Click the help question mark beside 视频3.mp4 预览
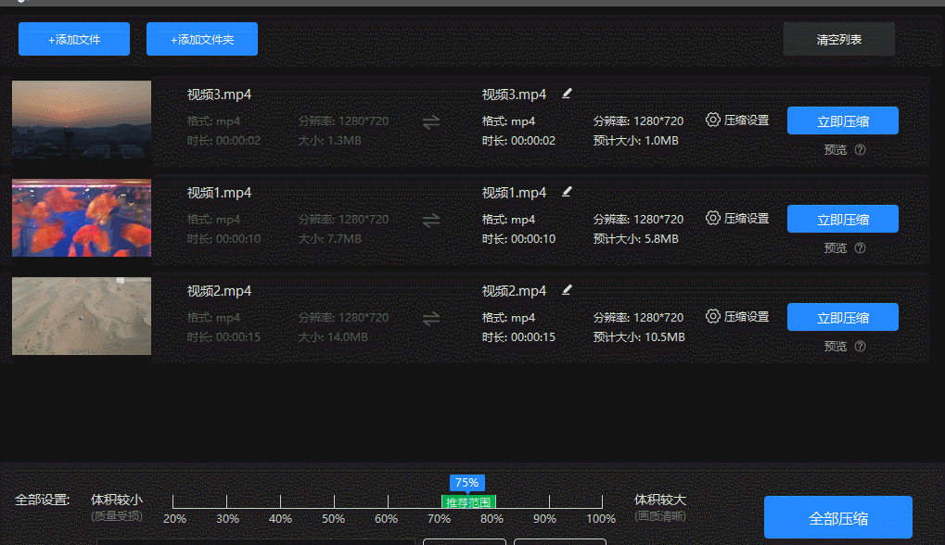This screenshot has height=545, width=945. pos(859,149)
